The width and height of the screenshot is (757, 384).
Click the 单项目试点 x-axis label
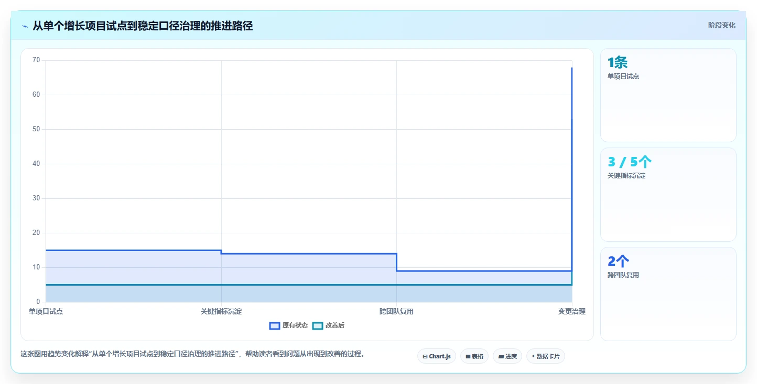(x=46, y=311)
